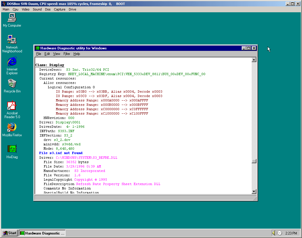
Task: Open the DOSBox Sound menu
Action: 37,9
